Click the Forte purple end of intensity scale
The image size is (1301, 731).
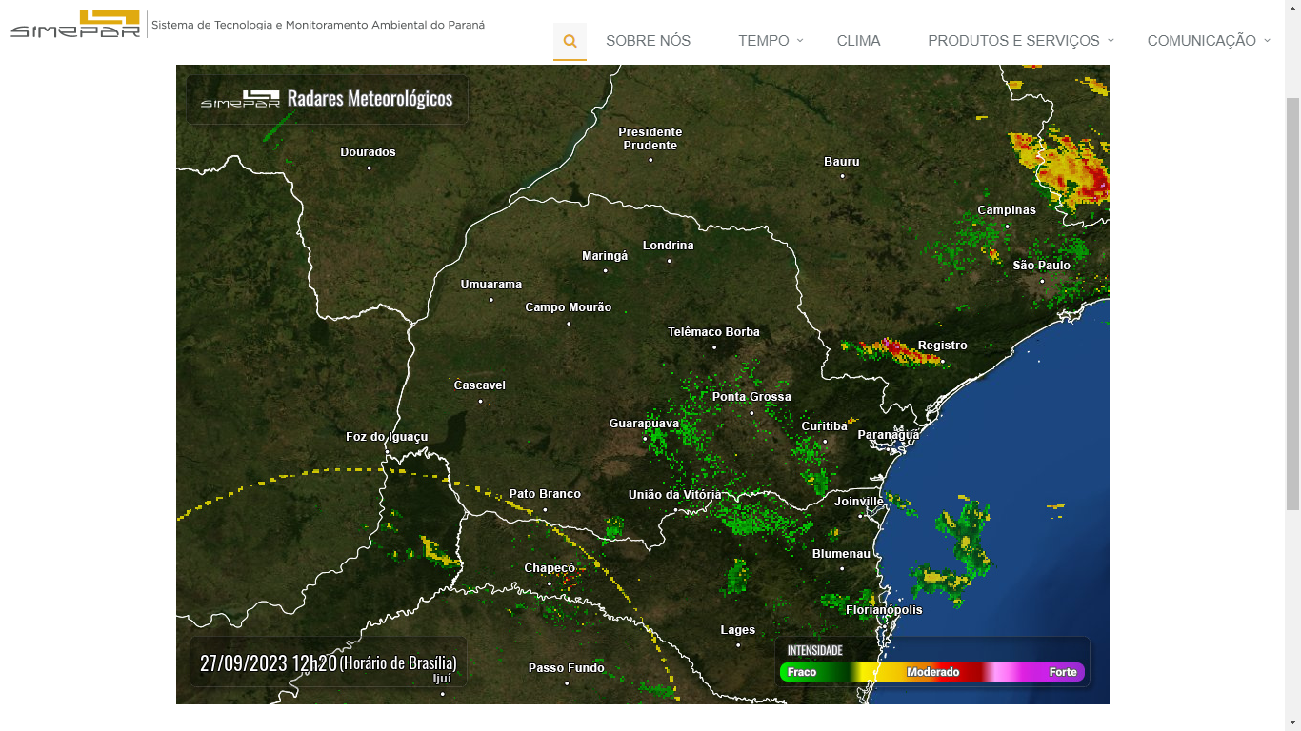pyautogui.click(x=1063, y=672)
